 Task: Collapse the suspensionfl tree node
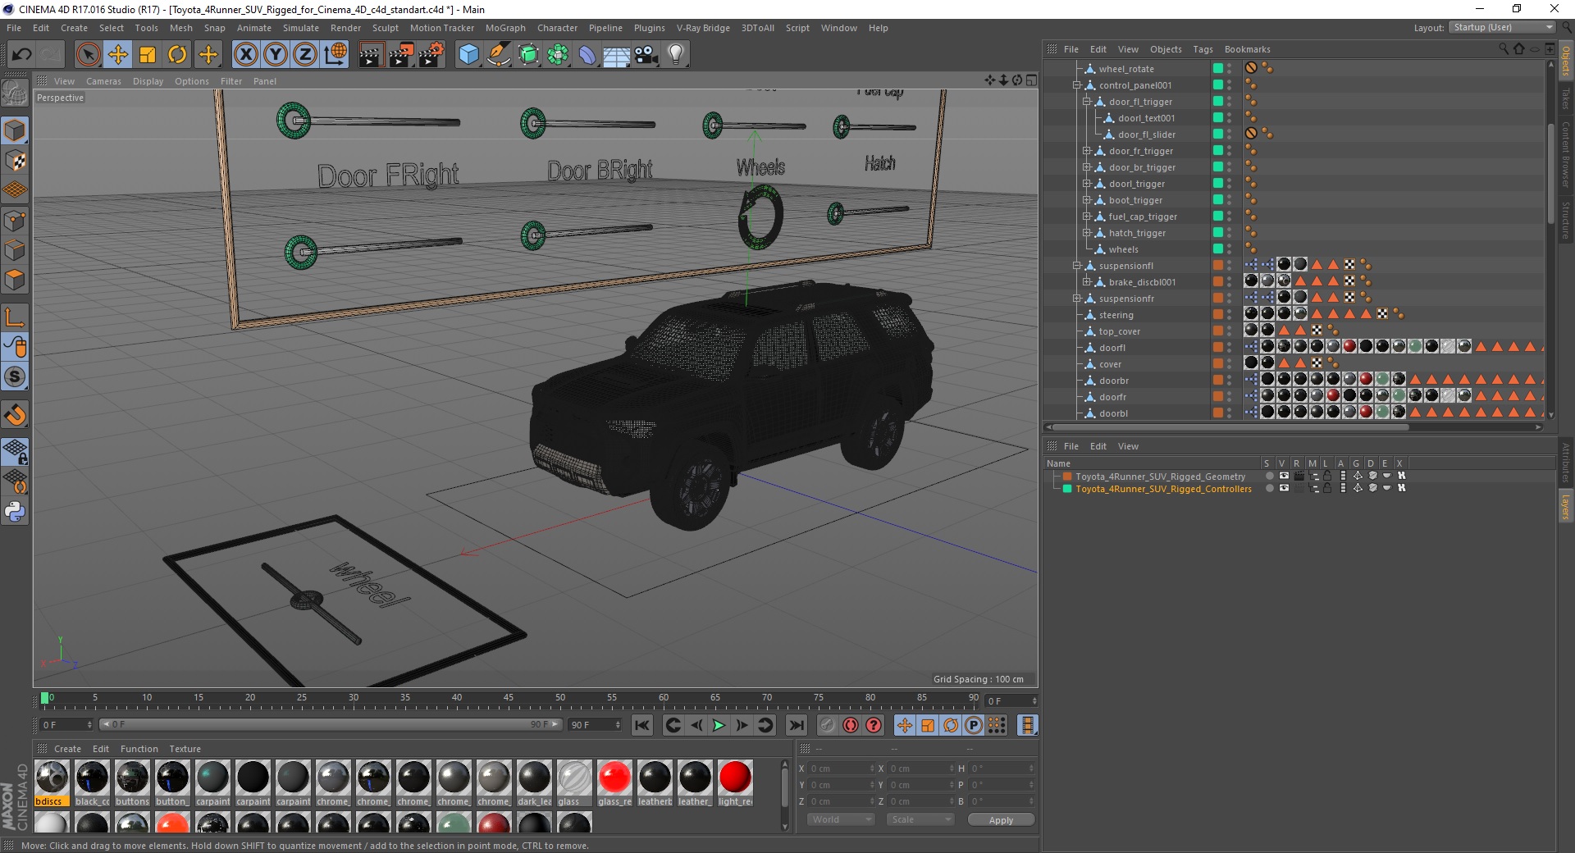click(1077, 266)
